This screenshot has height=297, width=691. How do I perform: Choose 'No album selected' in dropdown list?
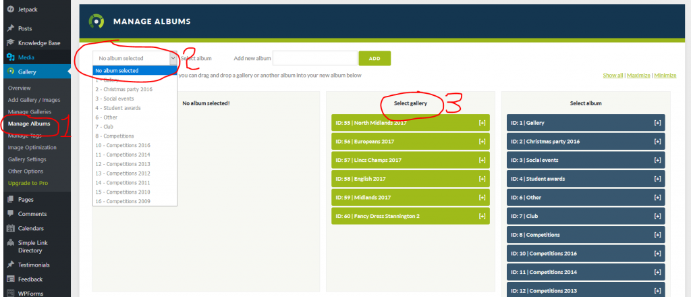[135, 70]
